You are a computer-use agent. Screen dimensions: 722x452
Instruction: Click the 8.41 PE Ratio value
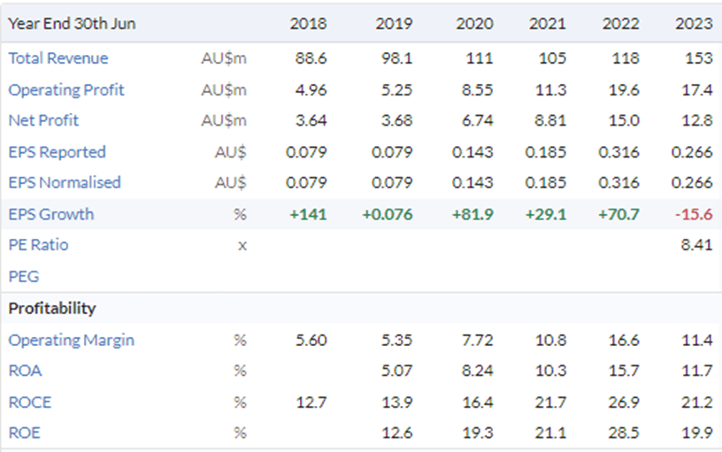point(696,245)
